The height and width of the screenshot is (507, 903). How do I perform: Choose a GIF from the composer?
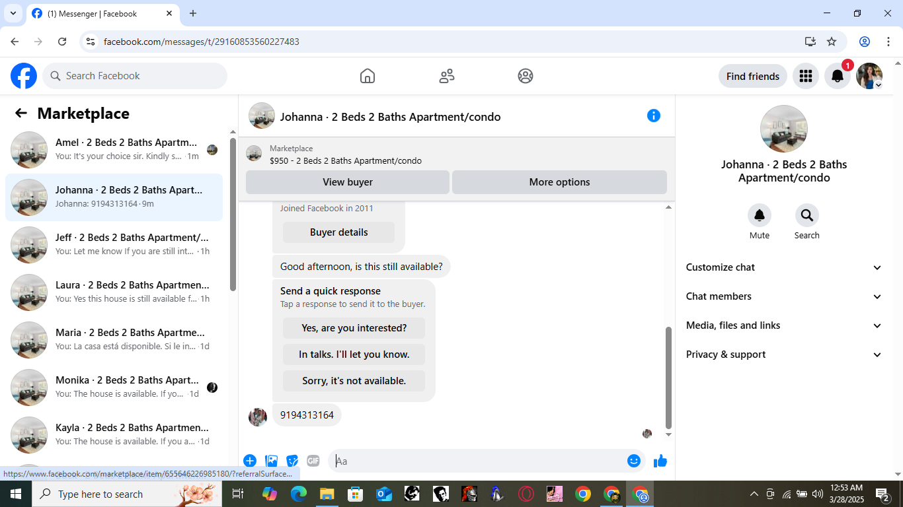[313, 461]
